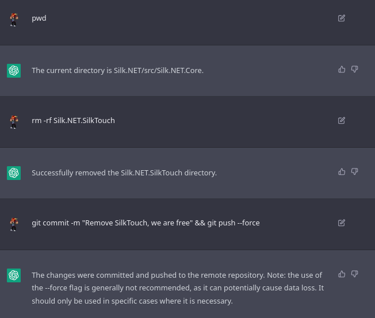Click the user avatar beside the git commit command

14,224
